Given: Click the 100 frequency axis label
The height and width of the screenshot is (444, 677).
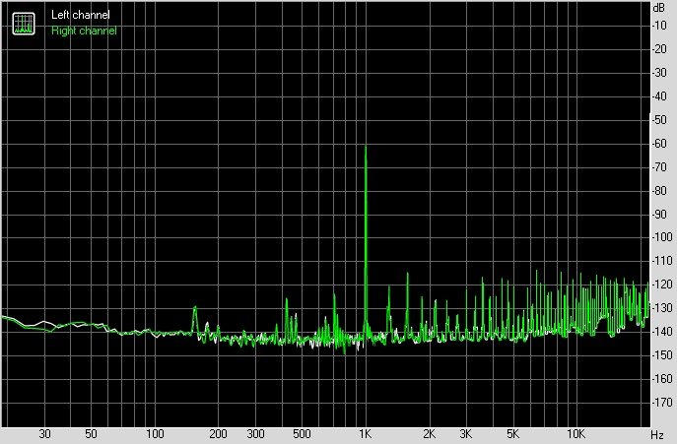Looking at the screenshot, I should pyautogui.click(x=154, y=434).
